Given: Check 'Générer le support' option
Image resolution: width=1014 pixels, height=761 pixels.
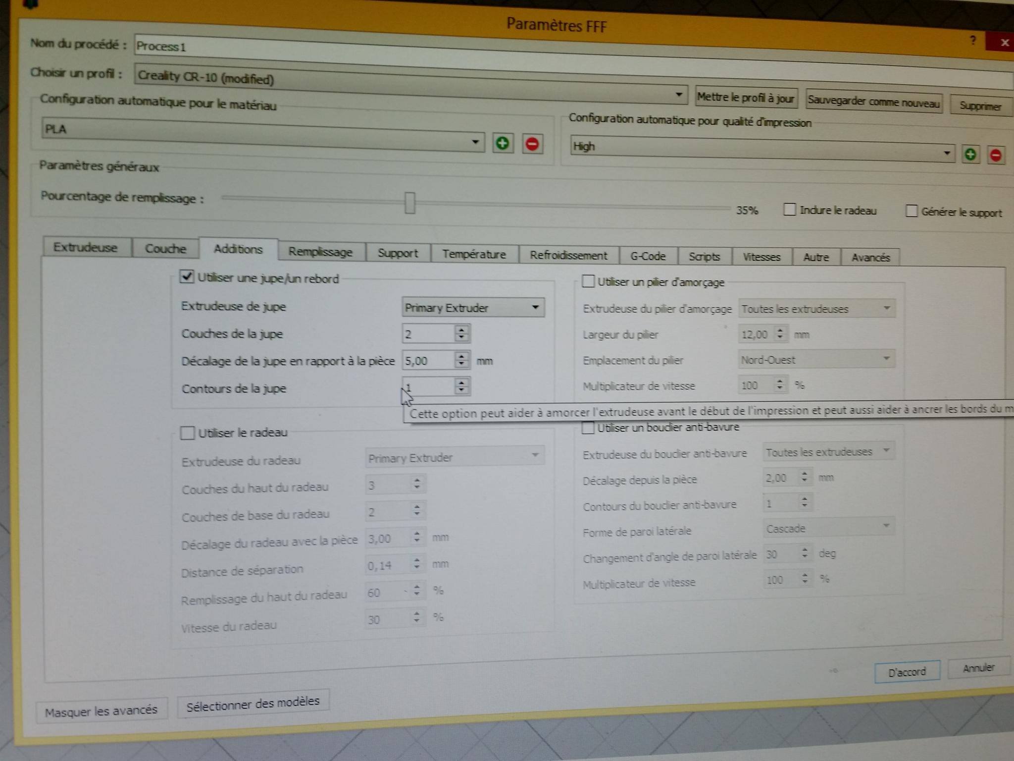Looking at the screenshot, I should point(911,211).
